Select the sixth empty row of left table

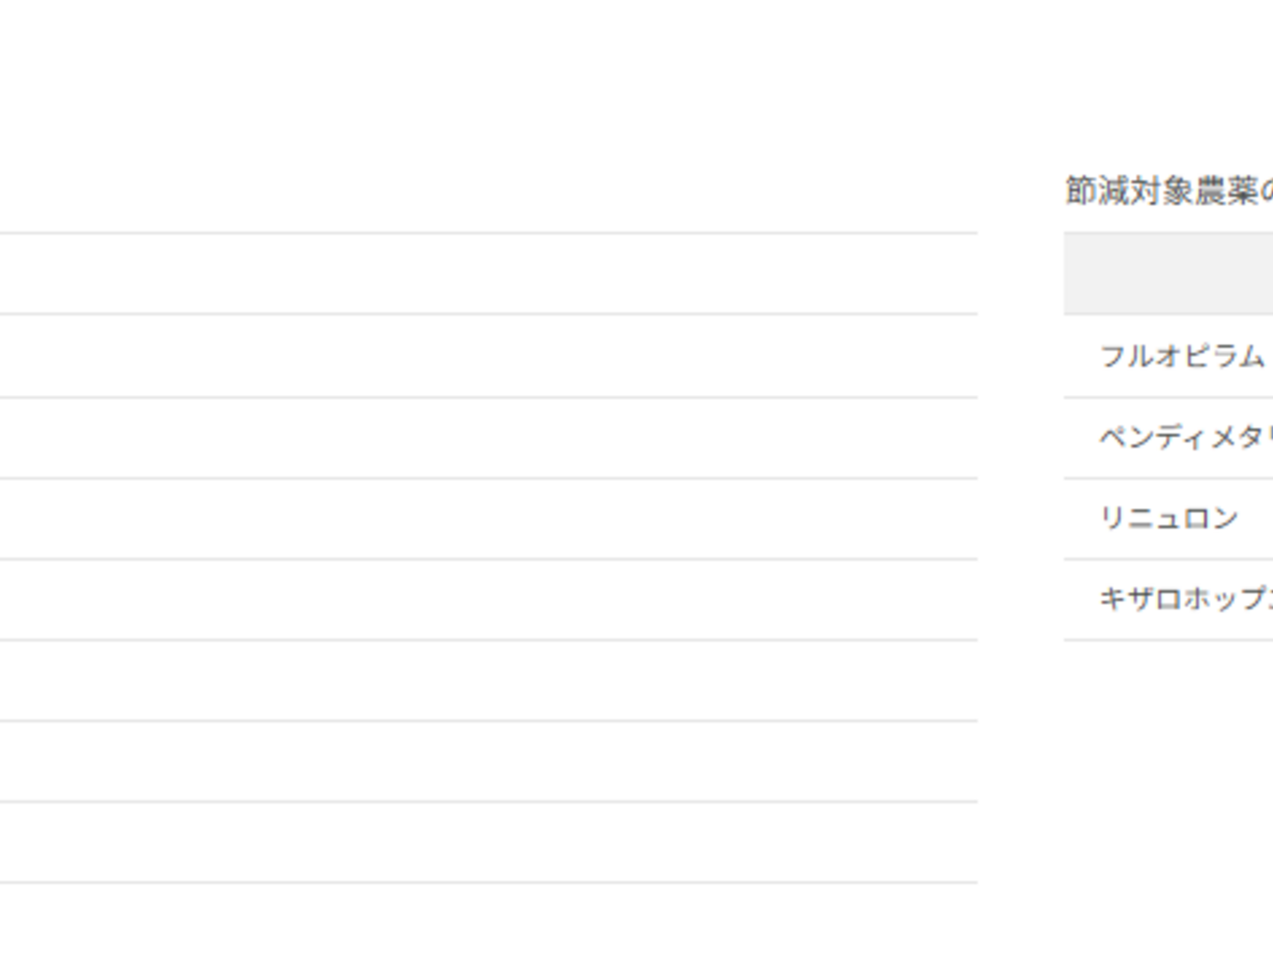tap(486, 681)
